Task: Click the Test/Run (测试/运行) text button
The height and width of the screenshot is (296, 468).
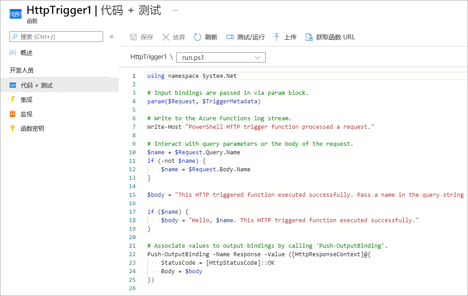Action: tap(251, 37)
